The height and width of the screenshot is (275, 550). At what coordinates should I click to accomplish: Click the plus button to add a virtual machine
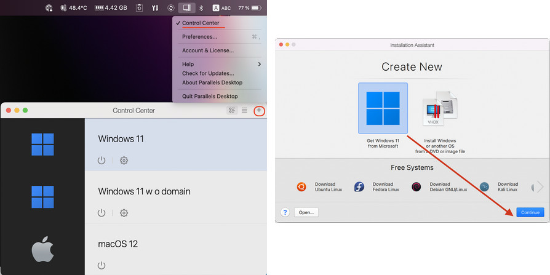259,111
